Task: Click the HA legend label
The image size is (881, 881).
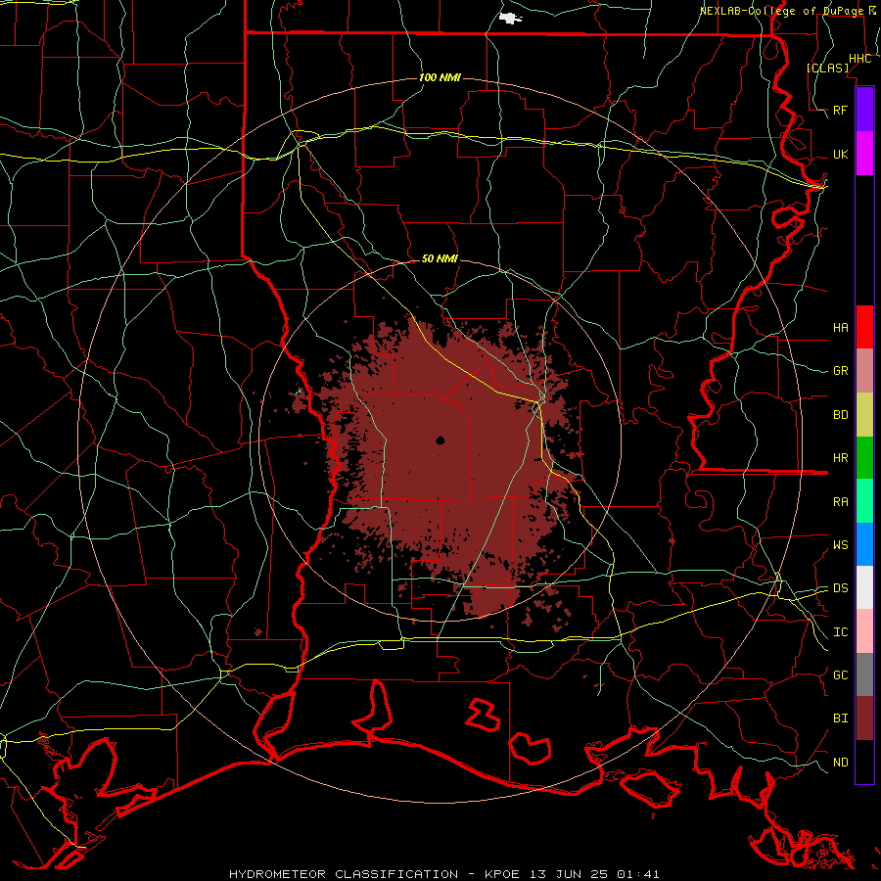Action: [x=841, y=327]
